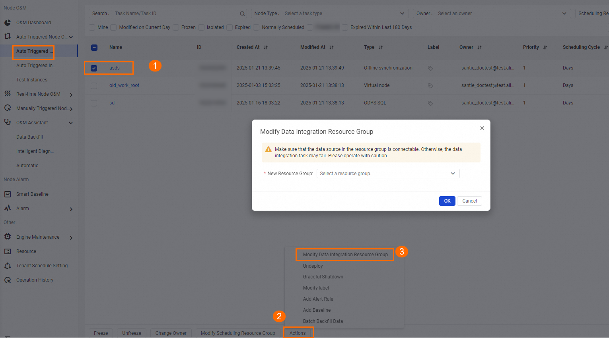Click the Auto Triggered Node O&M icon
The image size is (609, 338).
pos(8,37)
